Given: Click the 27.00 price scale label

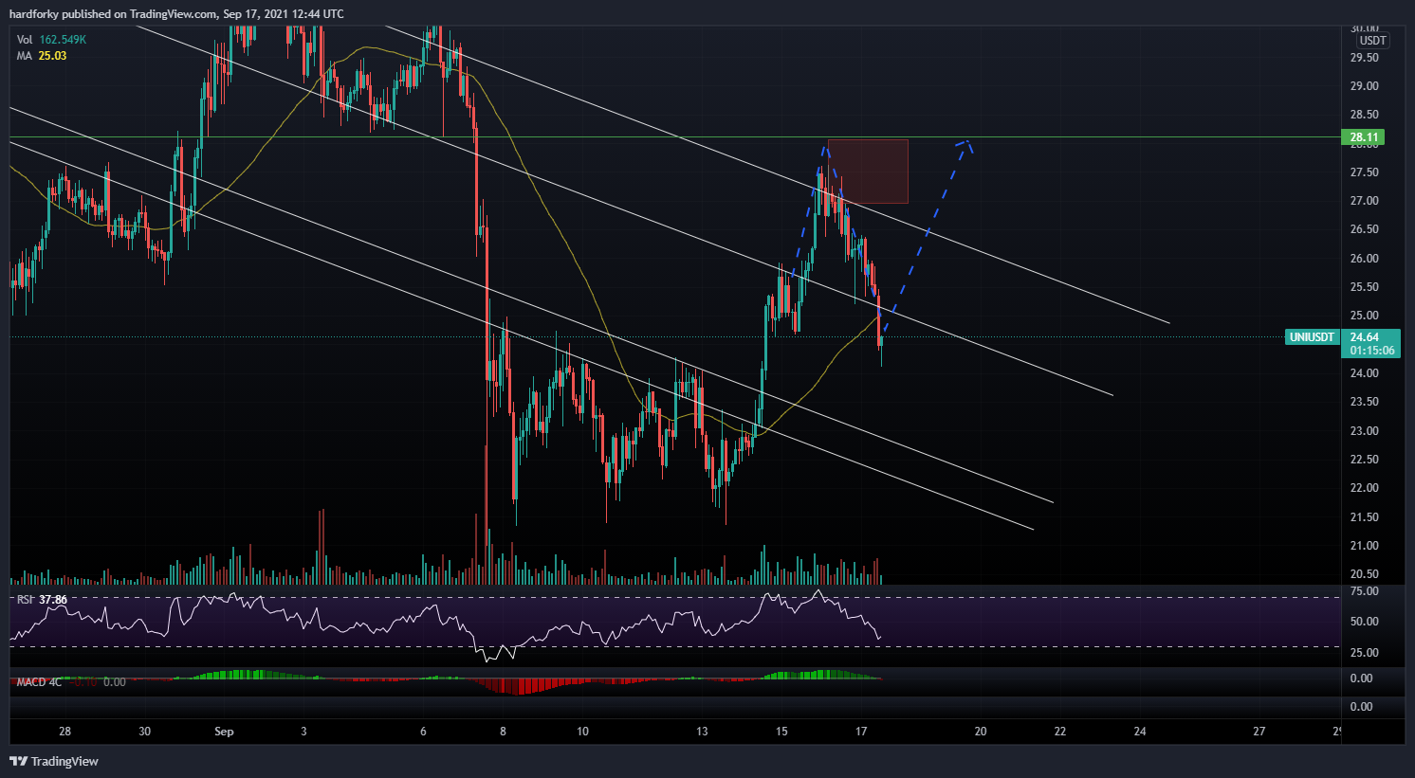Looking at the screenshot, I should coord(1364,201).
